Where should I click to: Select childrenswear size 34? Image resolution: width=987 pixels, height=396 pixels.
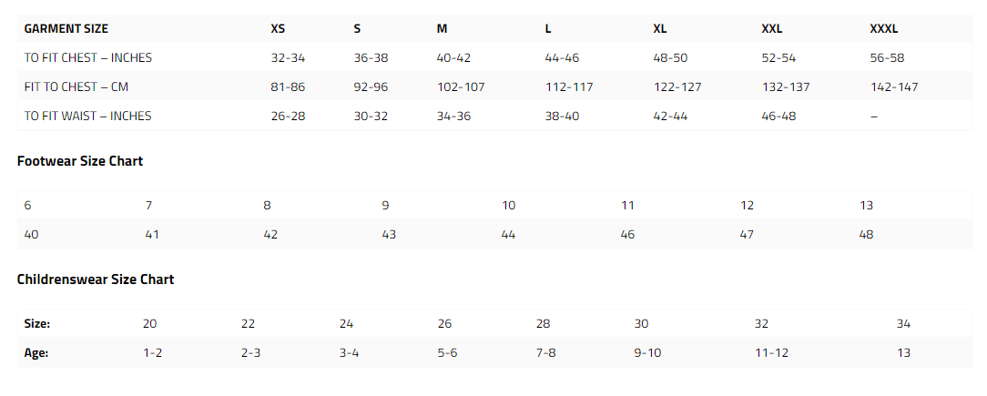(903, 324)
